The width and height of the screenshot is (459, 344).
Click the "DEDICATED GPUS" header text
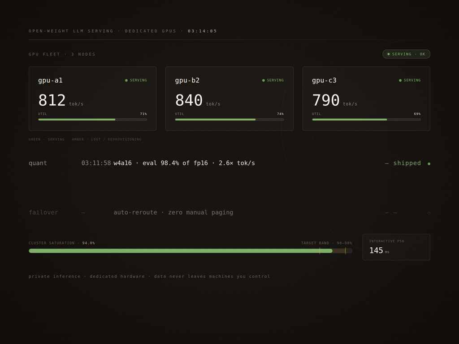coord(151,31)
